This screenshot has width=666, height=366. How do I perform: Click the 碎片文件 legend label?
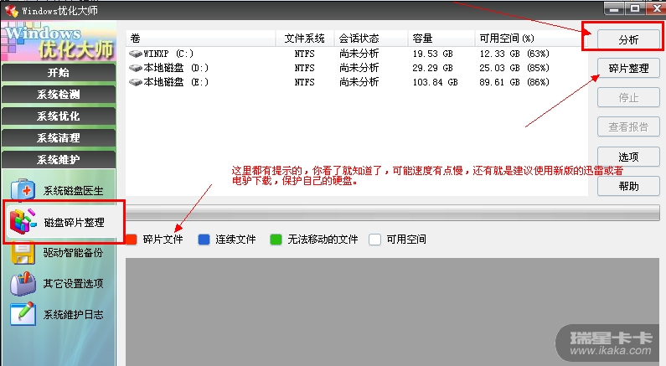click(x=163, y=240)
